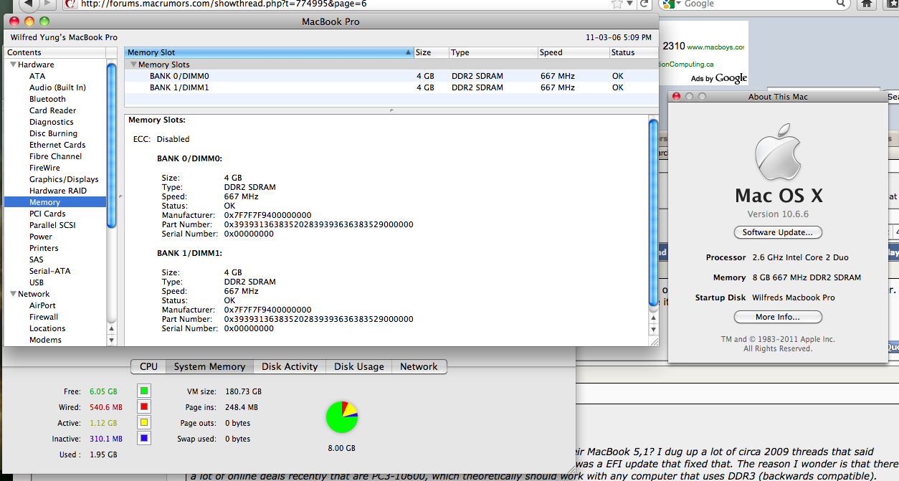This screenshot has width=899, height=481.
Task: Sort by the Type column header
Action: point(493,52)
